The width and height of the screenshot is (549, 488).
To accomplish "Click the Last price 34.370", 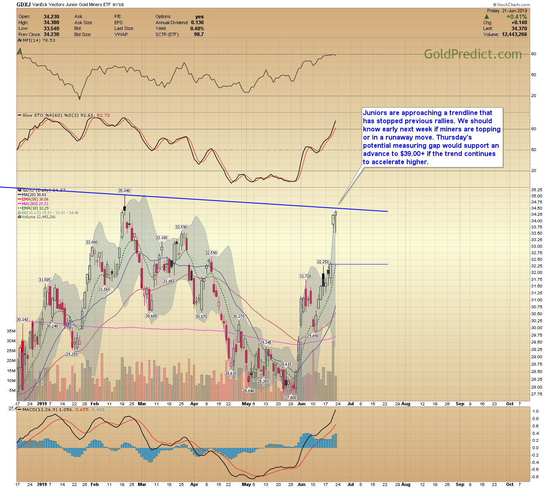I will pyautogui.click(x=520, y=29).
